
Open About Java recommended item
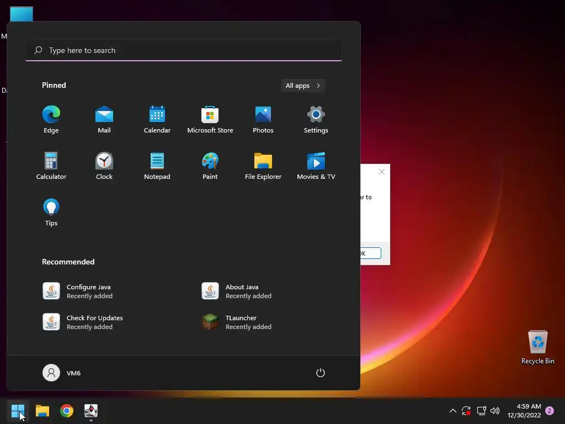[x=236, y=291]
